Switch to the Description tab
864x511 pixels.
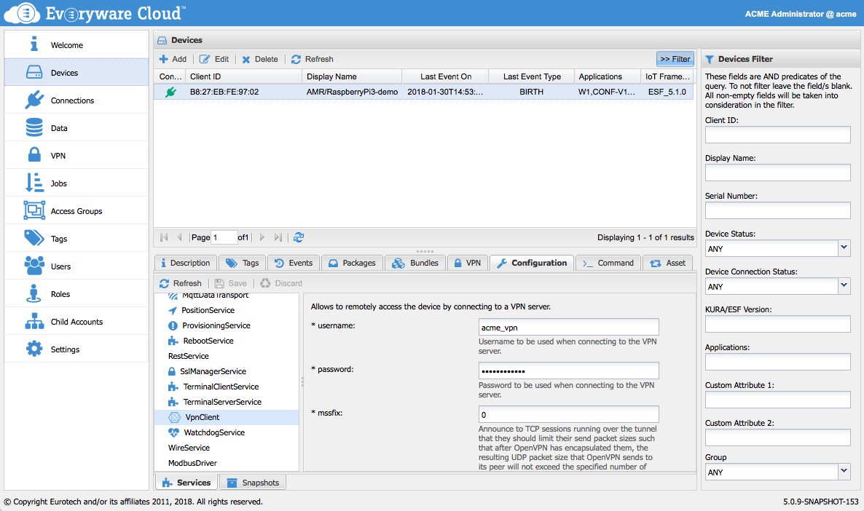185,264
